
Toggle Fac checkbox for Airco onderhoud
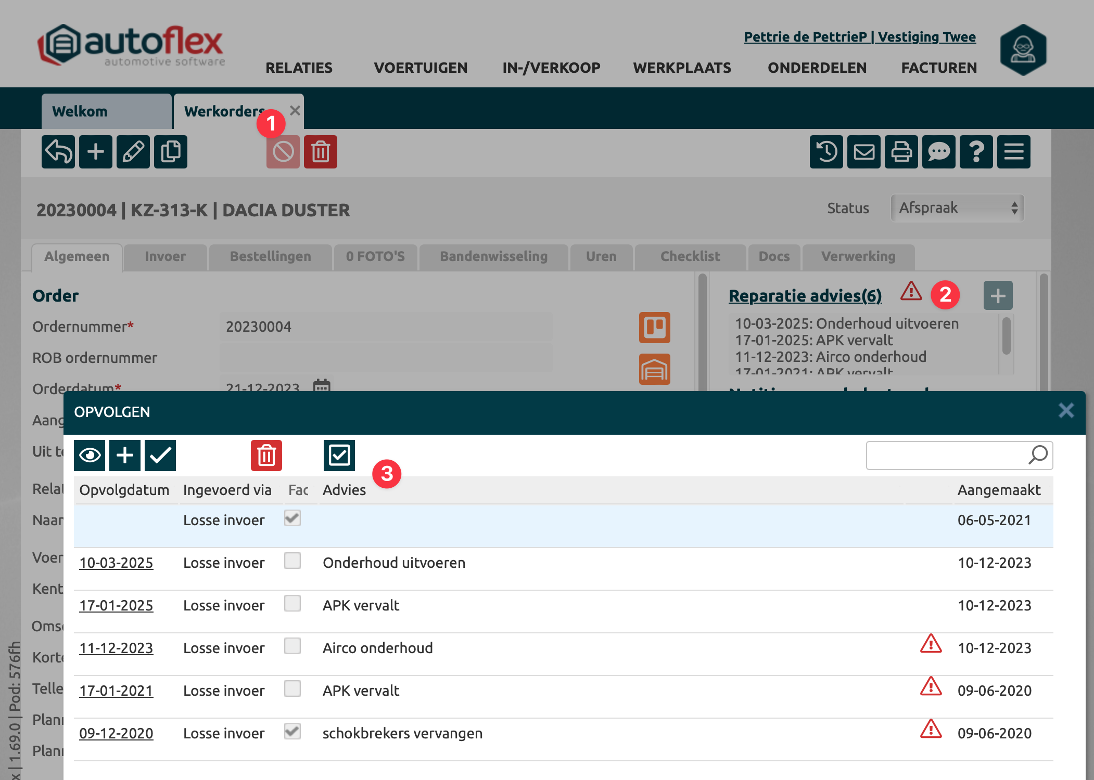click(x=292, y=646)
